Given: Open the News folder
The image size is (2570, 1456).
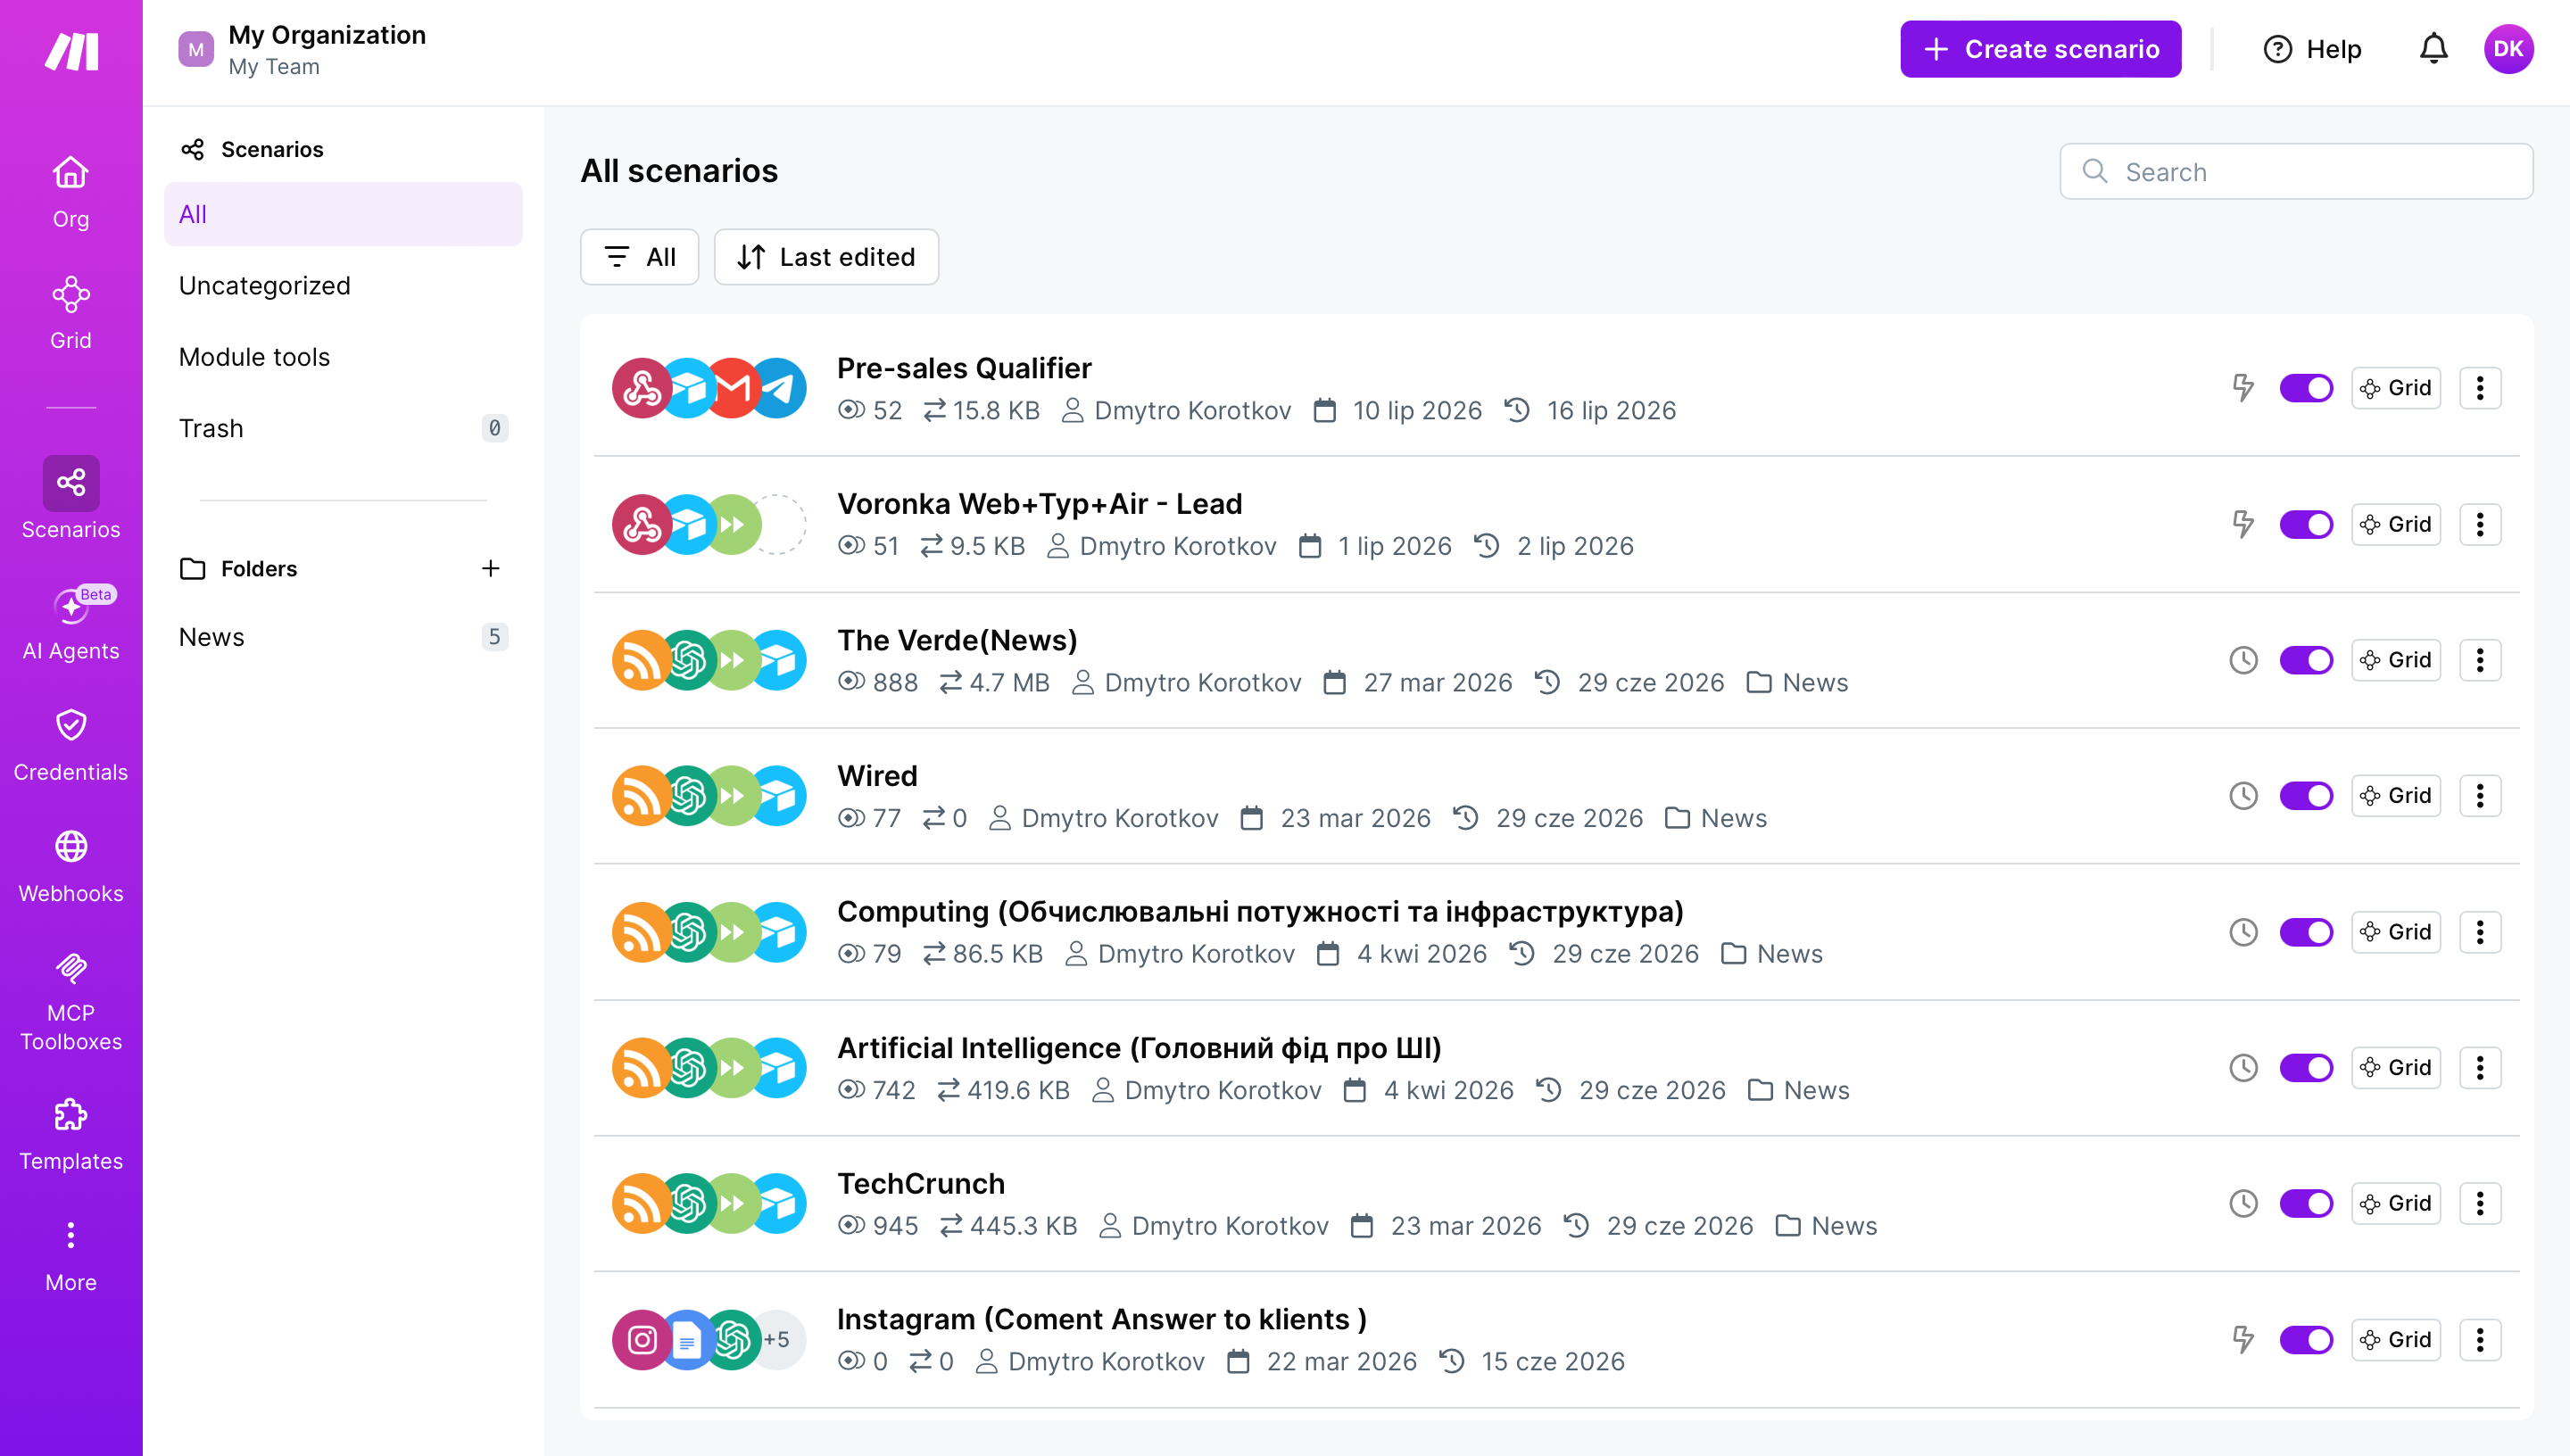Looking at the screenshot, I should click(343, 637).
